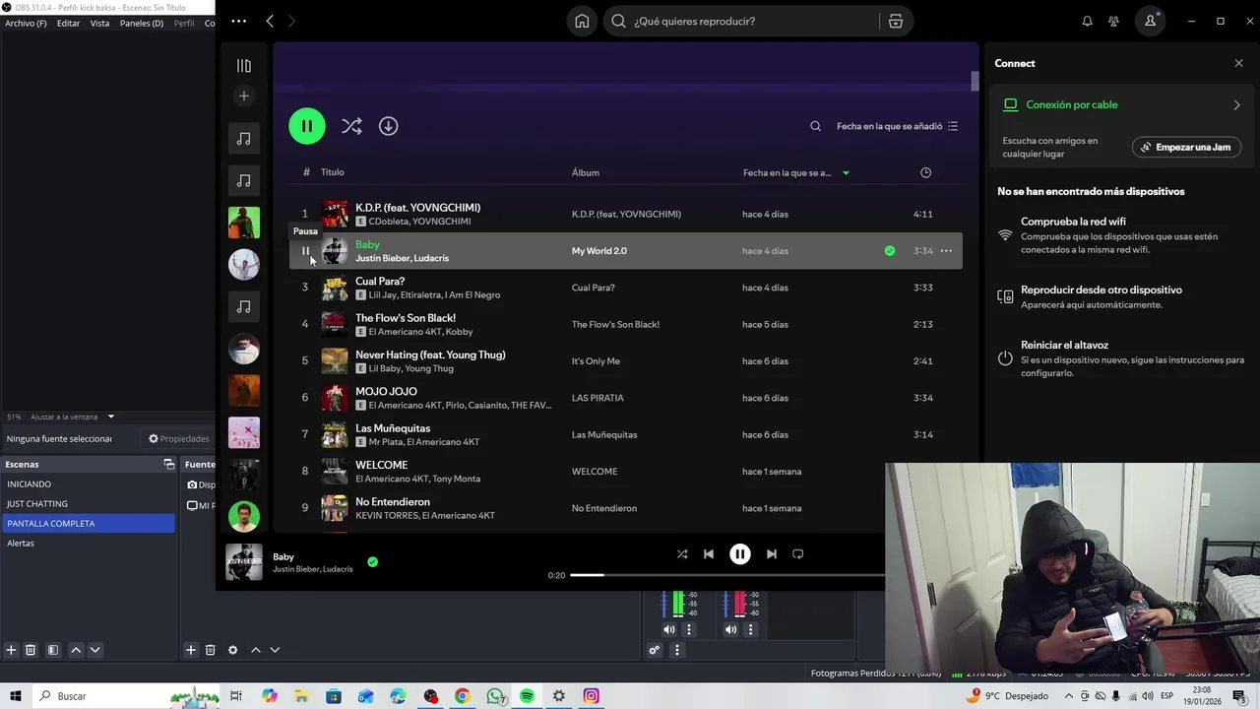1260x709 pixels.
Task: Add a new source in OBS
Action: 191,650
